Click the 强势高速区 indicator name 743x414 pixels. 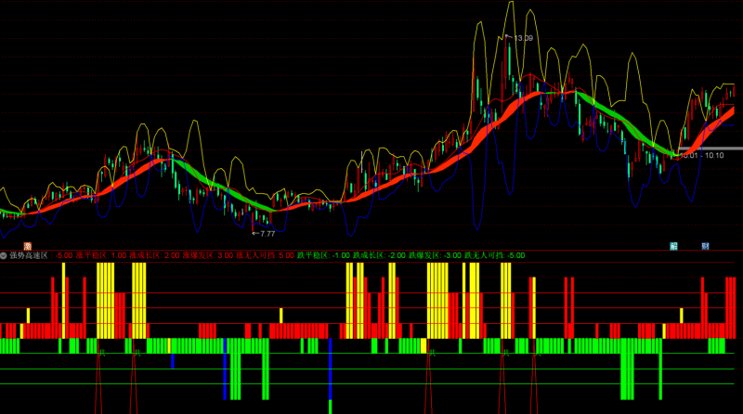point(29,255)
